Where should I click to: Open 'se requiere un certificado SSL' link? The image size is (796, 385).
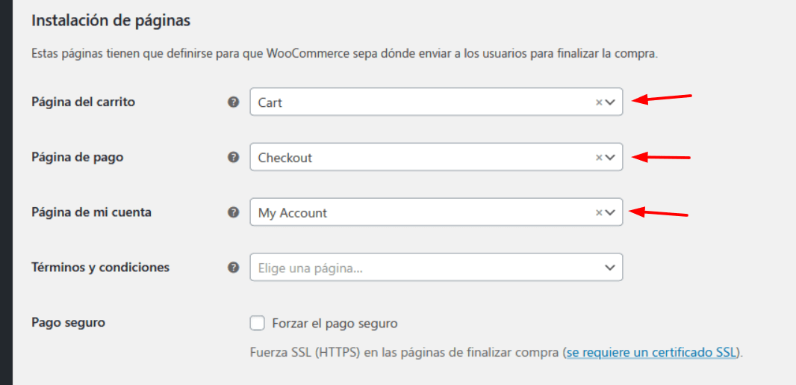pyautogui.click(x=651, y=352)
